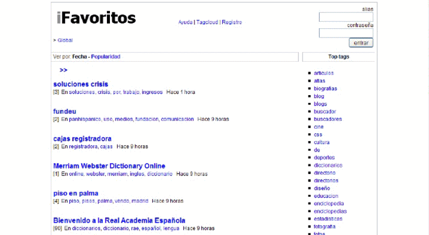
Task: Open the css top tag
Action: [318, 135]
